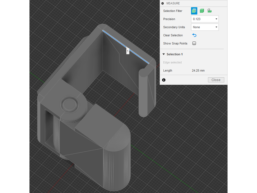Collapse the Measure panel with minus icon

click(x=163, y=3)
